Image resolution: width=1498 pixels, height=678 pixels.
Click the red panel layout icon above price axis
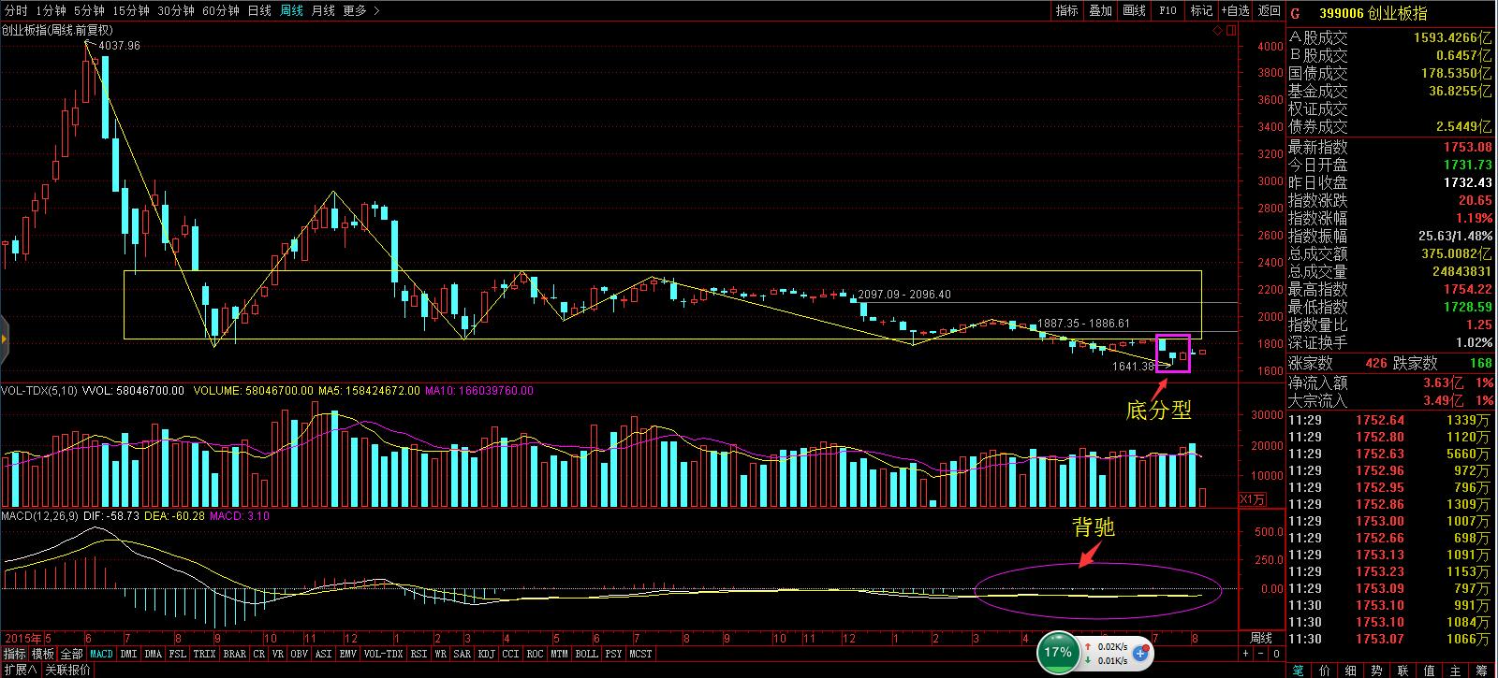coord(1229,30)
